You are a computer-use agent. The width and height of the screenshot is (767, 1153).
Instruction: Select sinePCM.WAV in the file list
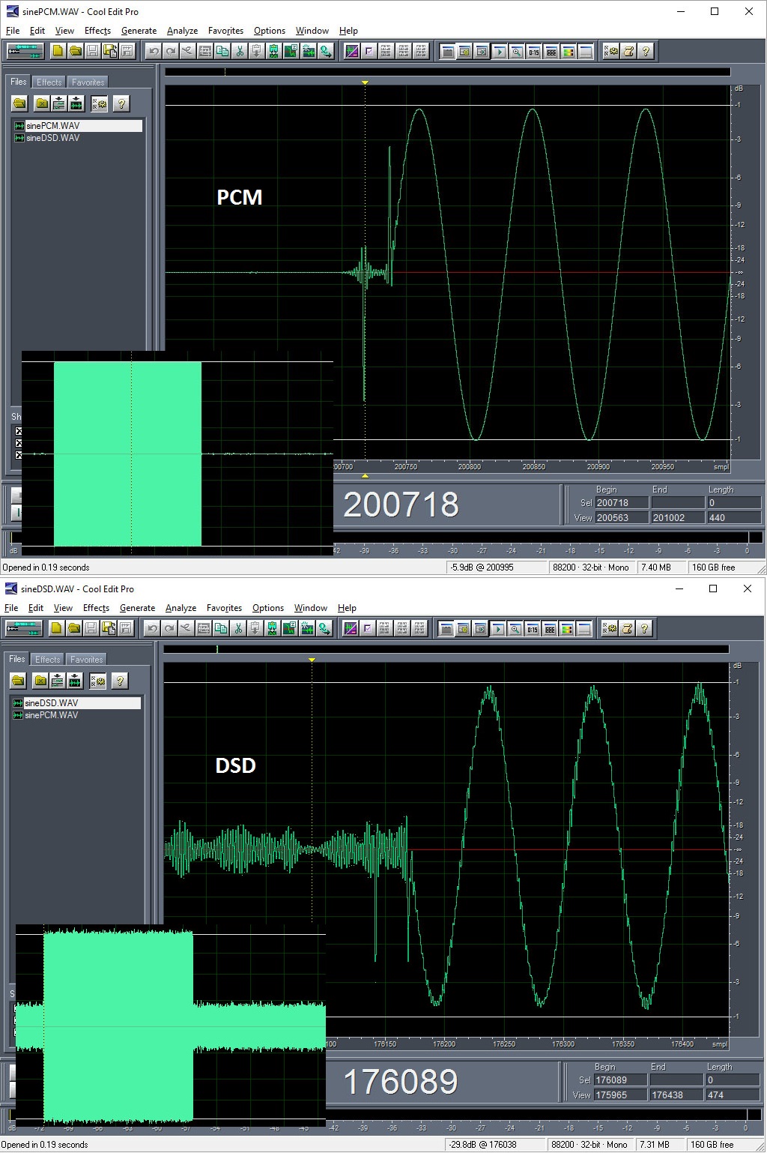pyautogui.click(x=52, y=125)
